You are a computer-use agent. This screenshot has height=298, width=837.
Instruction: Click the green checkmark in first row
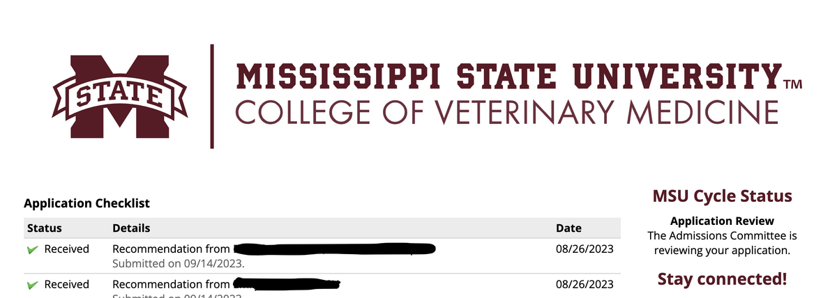pyautogui.click(x=31, y=249)
